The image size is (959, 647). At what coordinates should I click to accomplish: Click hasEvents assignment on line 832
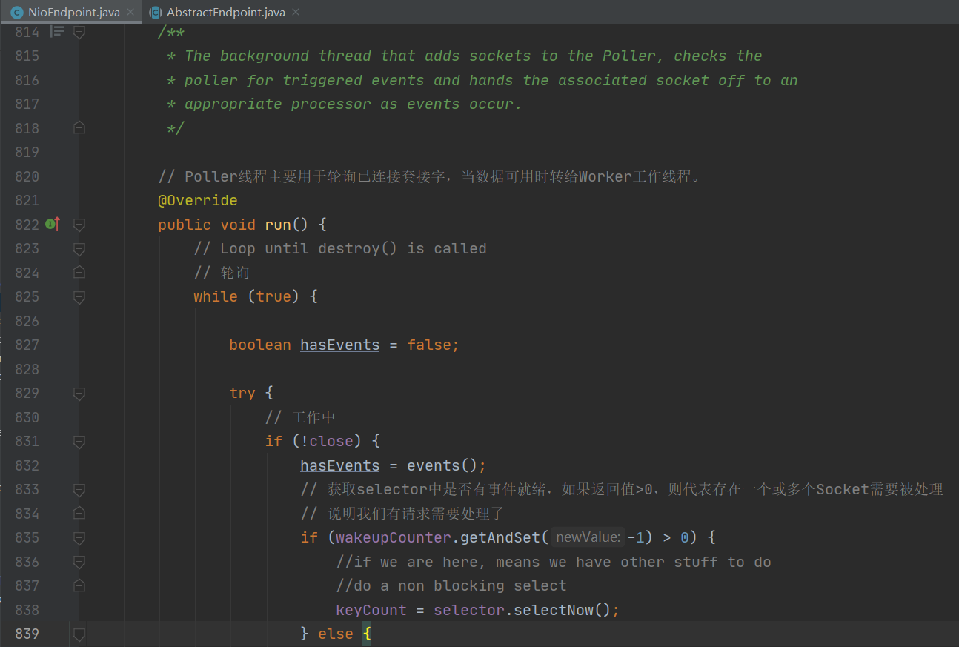(339, 465)
